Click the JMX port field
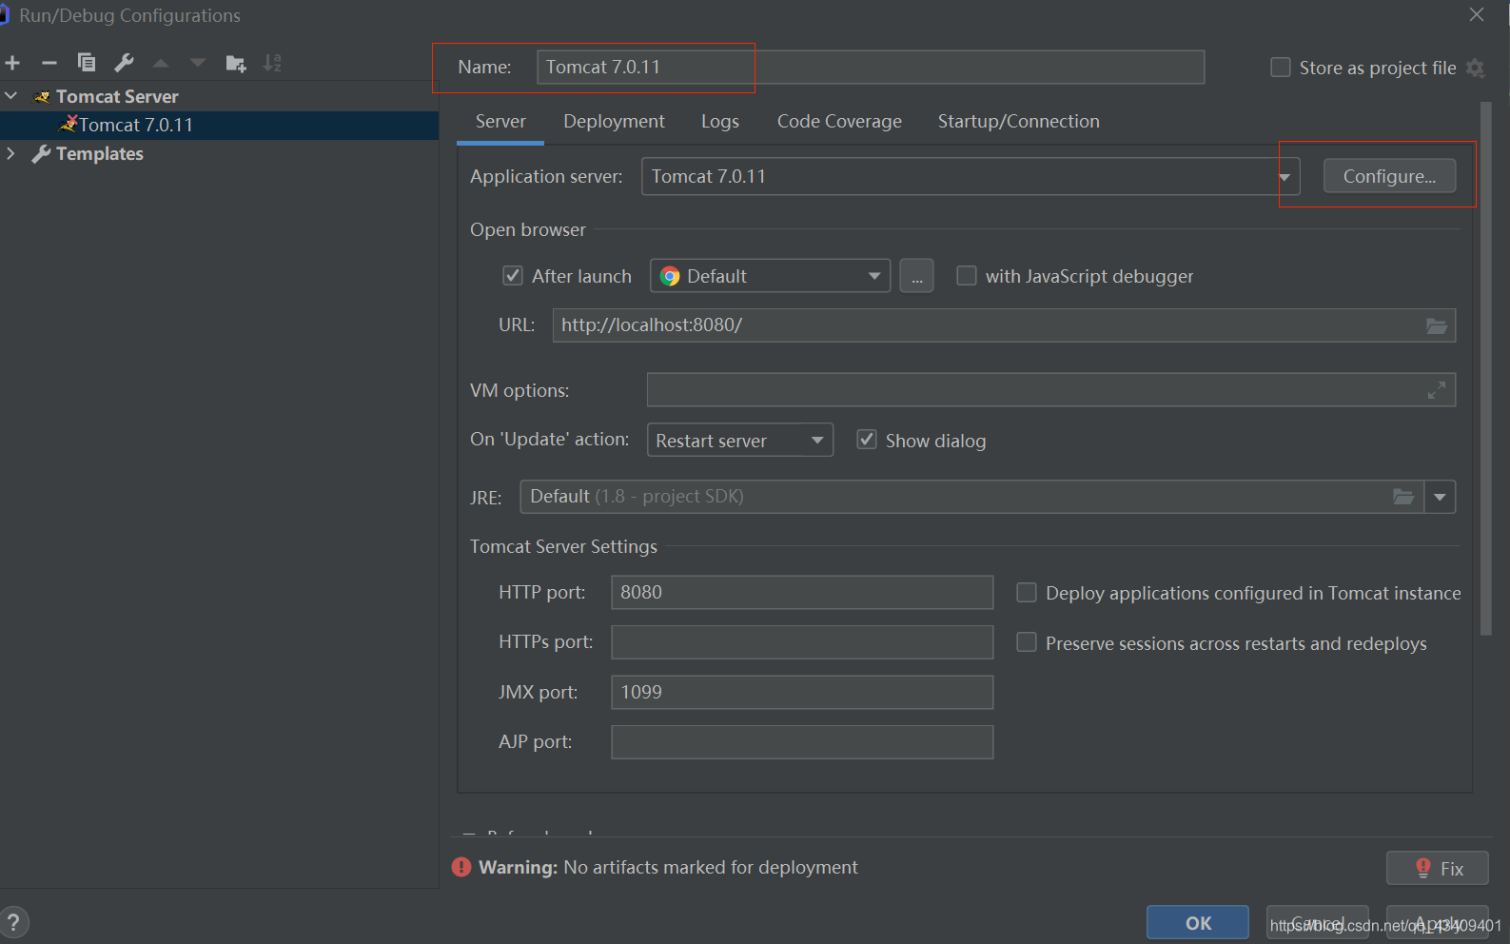The width and height of the screenshot is (1510, 944). point(802,693)
